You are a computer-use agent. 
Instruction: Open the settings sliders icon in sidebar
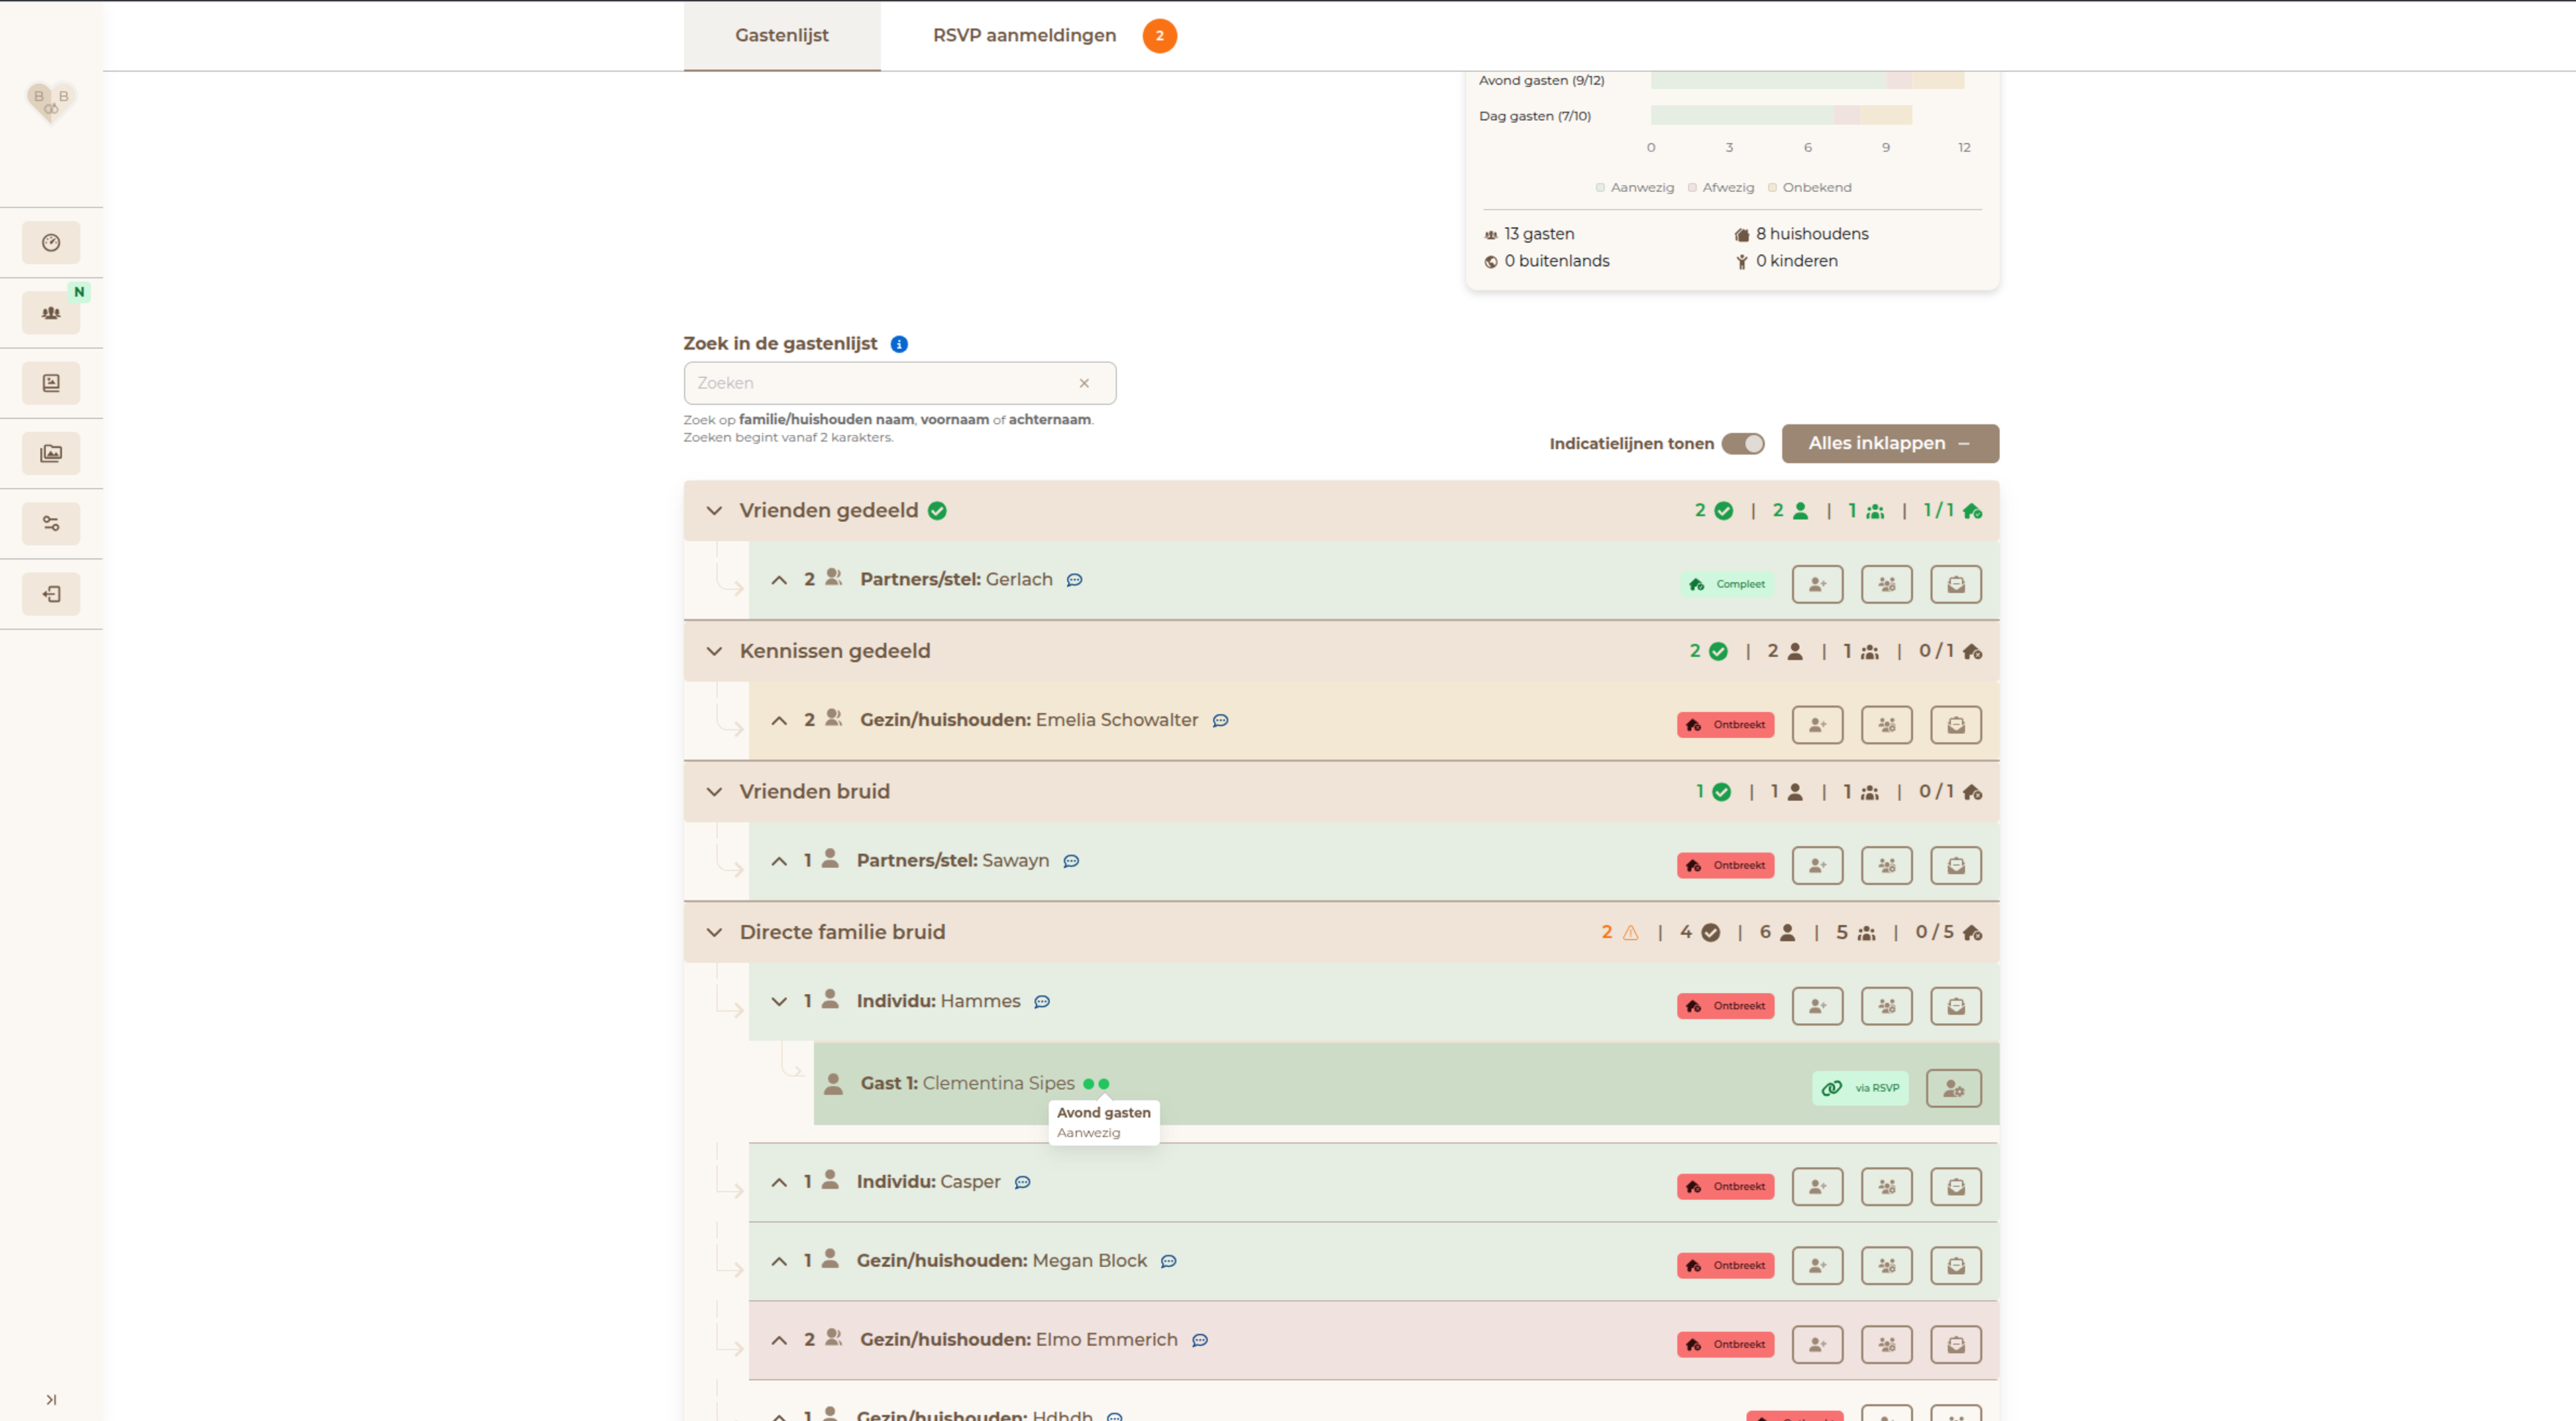[51, 524]
